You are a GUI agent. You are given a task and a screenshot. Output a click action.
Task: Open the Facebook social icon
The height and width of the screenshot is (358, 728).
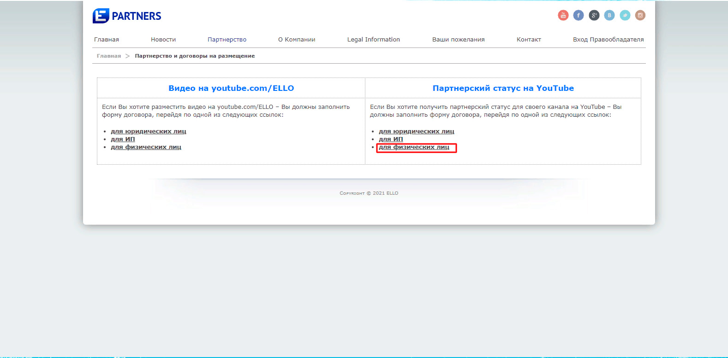point(579,15)
